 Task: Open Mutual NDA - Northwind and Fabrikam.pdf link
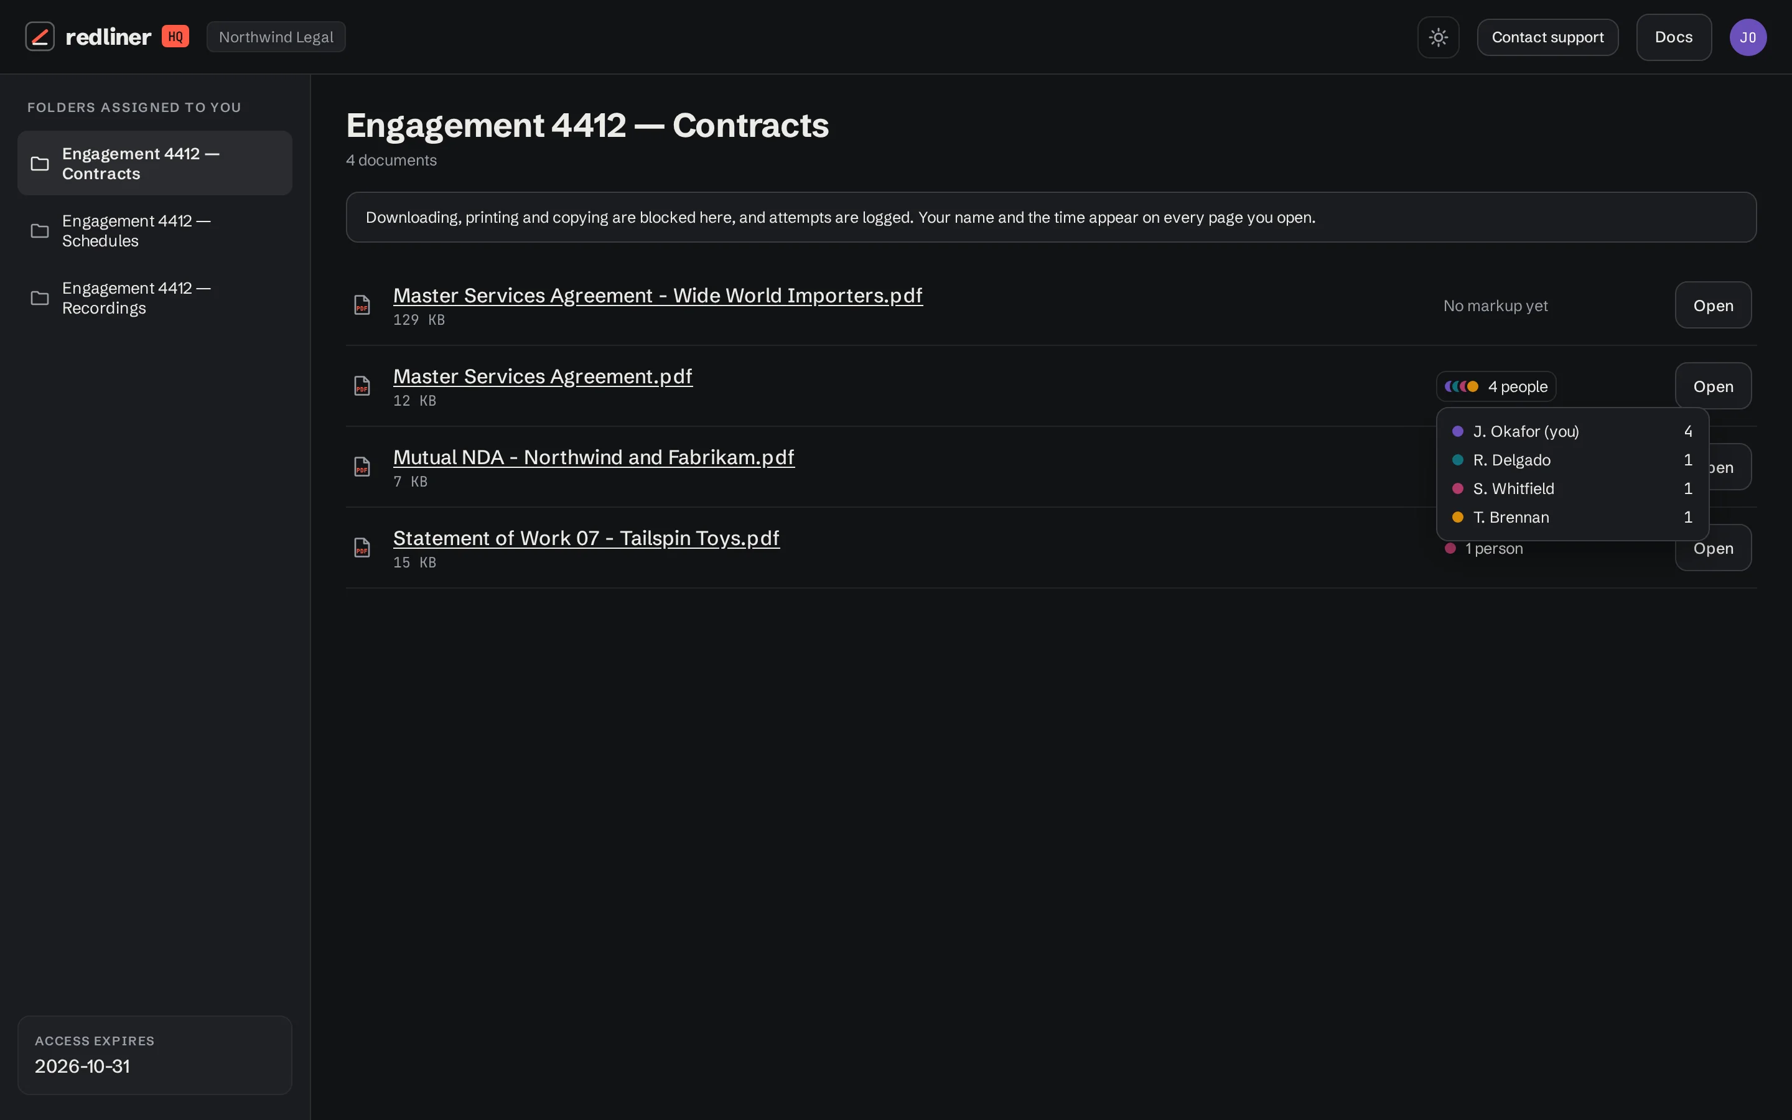[594, 457]
